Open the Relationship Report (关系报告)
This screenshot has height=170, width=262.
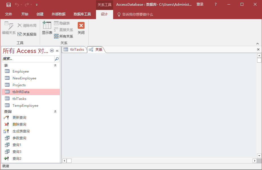[27, 34]
